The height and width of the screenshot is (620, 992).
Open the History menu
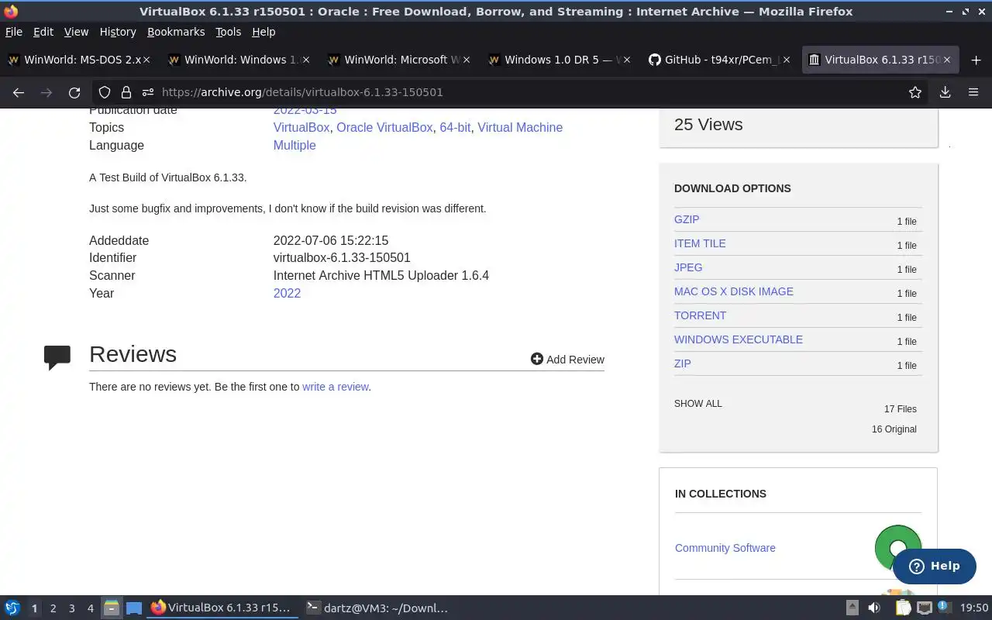[x=118, y=32]
